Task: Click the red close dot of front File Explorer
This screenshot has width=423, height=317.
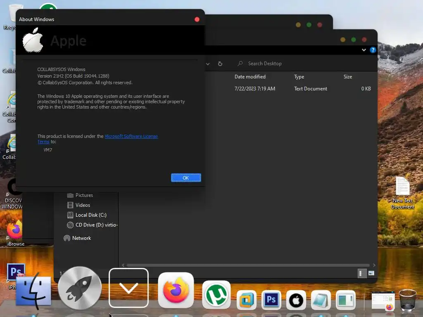Action: click(x=364, y=40)
